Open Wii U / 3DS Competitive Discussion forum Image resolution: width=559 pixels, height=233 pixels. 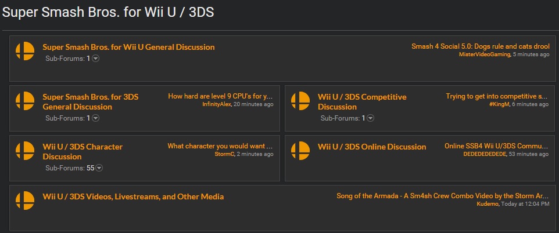(x=362, y=102)
